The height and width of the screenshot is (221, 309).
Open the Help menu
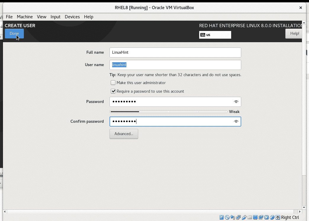(88, 17)
